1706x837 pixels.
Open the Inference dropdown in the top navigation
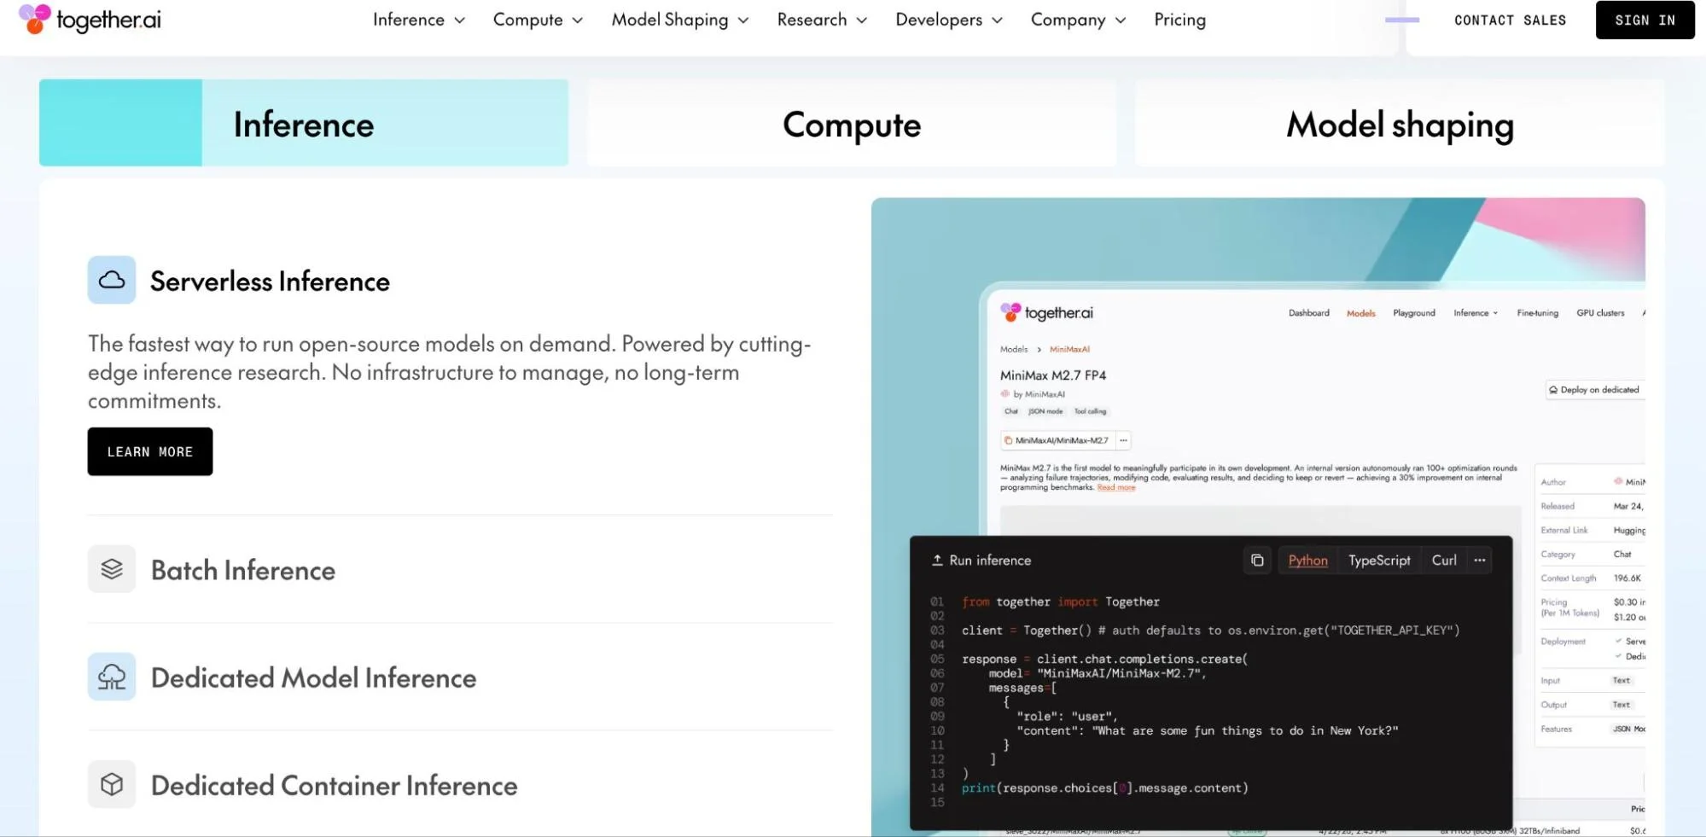point(419,20)
